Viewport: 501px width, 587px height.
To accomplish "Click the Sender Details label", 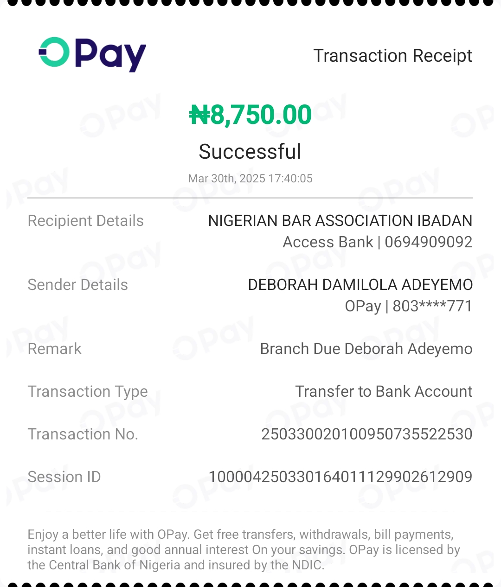I will (78, 285).
